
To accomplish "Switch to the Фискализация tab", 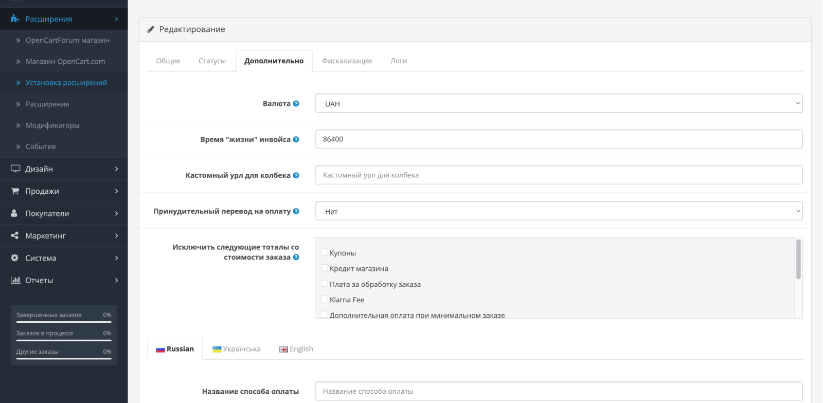I will (347, 61).
